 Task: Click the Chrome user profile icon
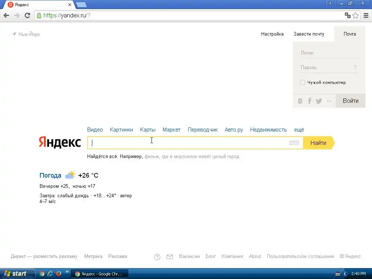pyautogui.click(x=330, y=3)
